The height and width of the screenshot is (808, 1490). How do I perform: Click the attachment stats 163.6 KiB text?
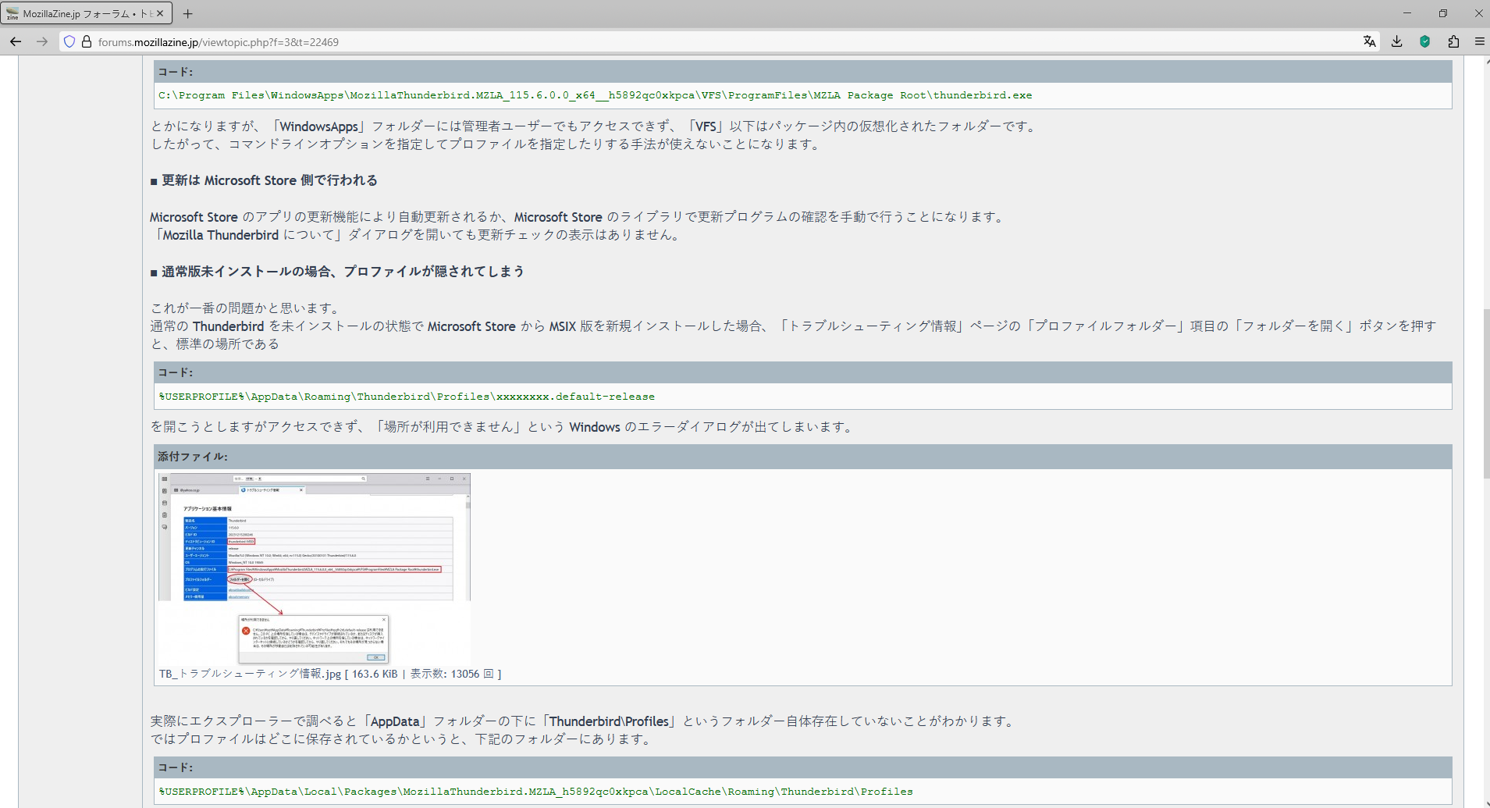point(375,674)
